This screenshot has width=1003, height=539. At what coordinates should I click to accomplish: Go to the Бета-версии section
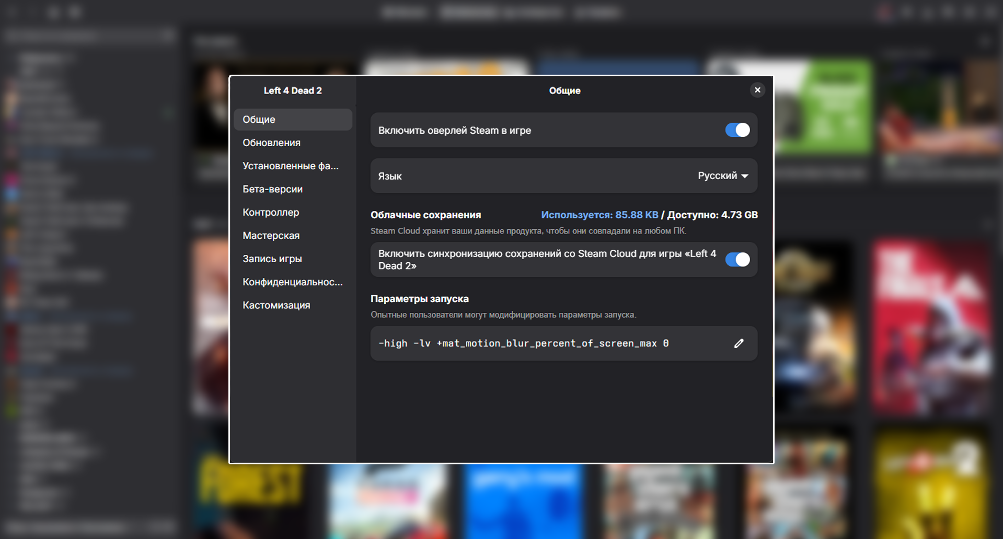tap(293, 189)
